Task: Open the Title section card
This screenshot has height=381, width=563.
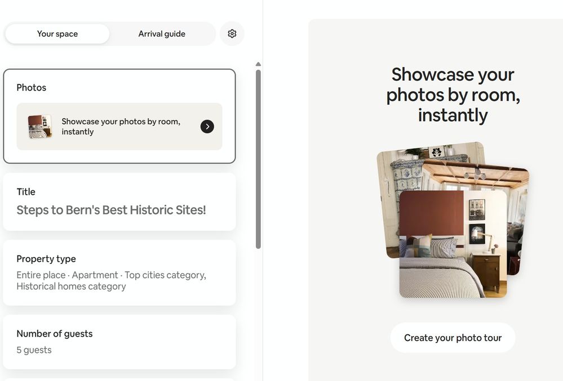Action: (119, 201)
